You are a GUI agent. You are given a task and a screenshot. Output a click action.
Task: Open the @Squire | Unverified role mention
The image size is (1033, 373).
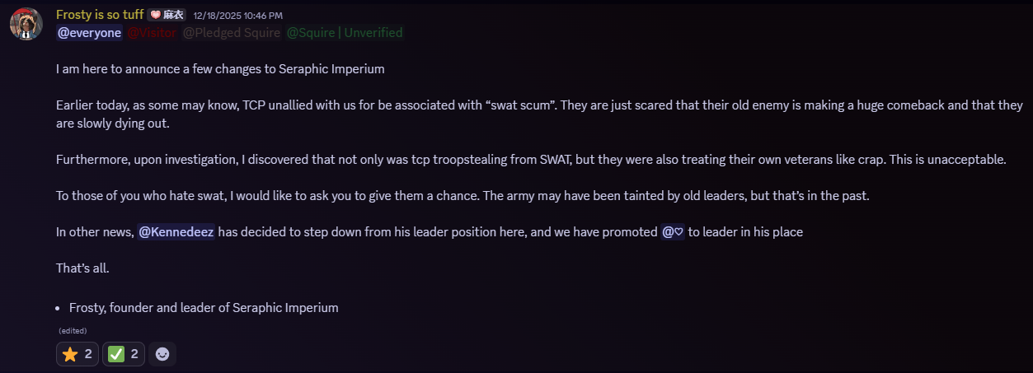(345, 33)
